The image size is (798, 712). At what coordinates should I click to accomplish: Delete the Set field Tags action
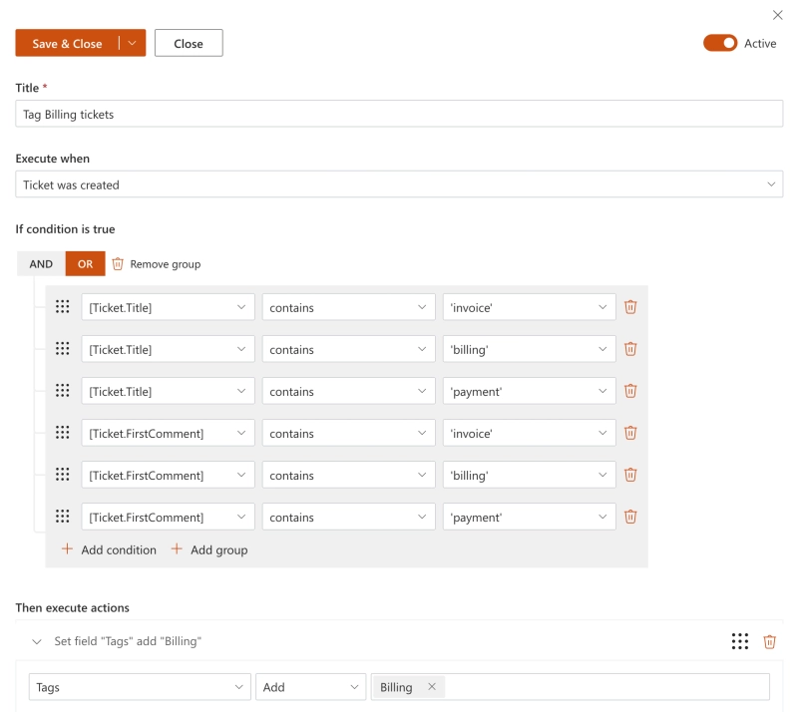pos(769,642)
